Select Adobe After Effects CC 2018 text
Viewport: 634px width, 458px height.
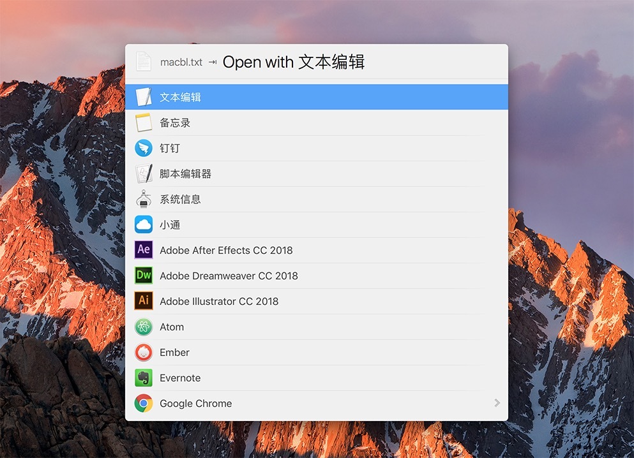(226, 251)
